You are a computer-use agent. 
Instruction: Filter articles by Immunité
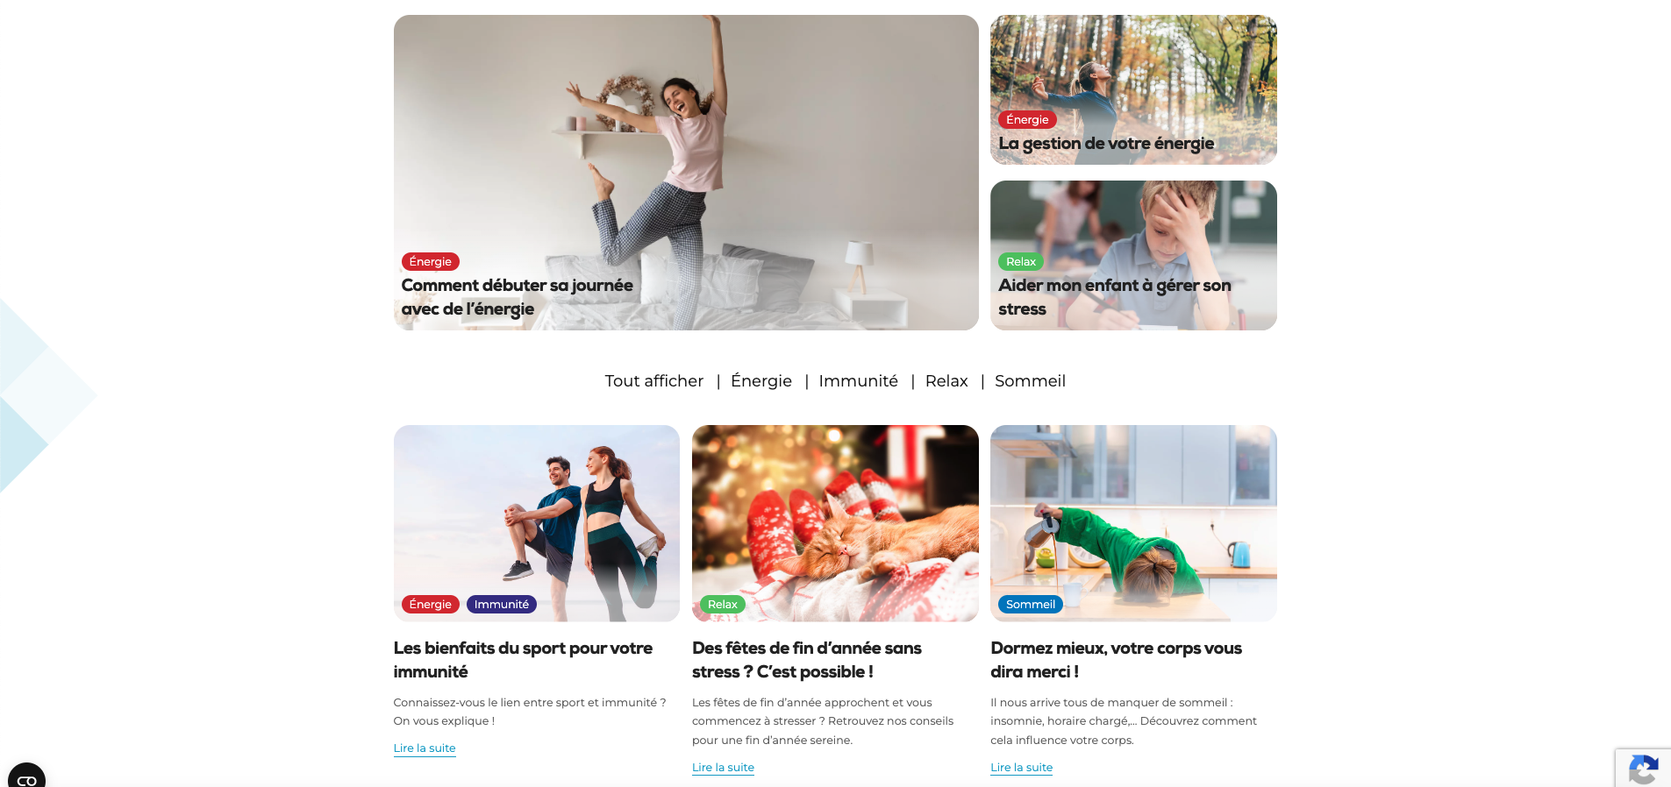tap(859, 381)
